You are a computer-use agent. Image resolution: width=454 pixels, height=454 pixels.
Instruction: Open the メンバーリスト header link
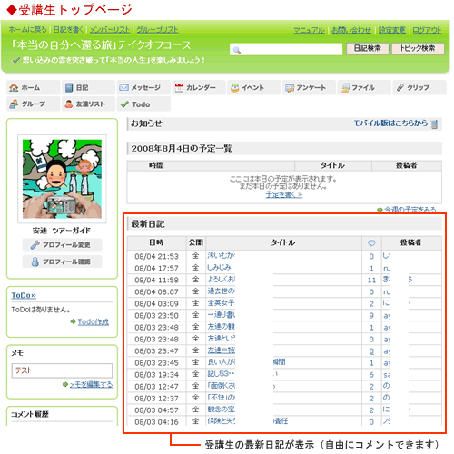110,30
